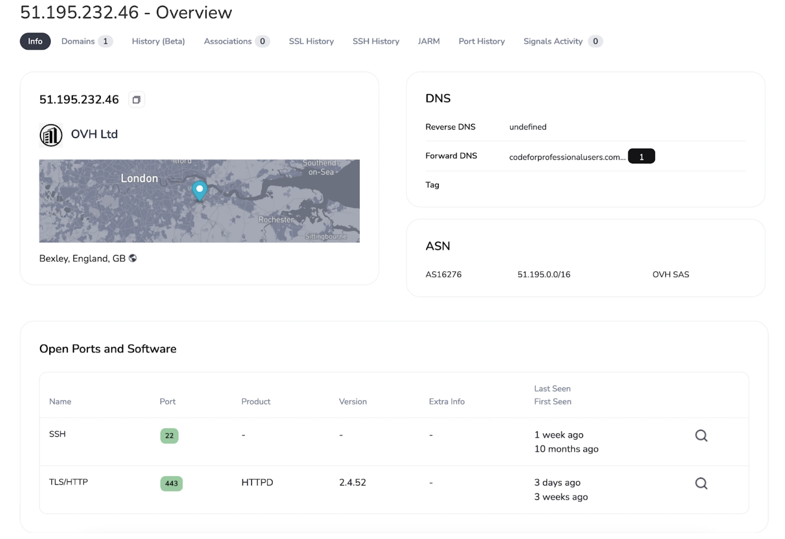This screenshot has height=539, width=785.
Task: Switch to the Domains tab
Action: pos(87,41)
